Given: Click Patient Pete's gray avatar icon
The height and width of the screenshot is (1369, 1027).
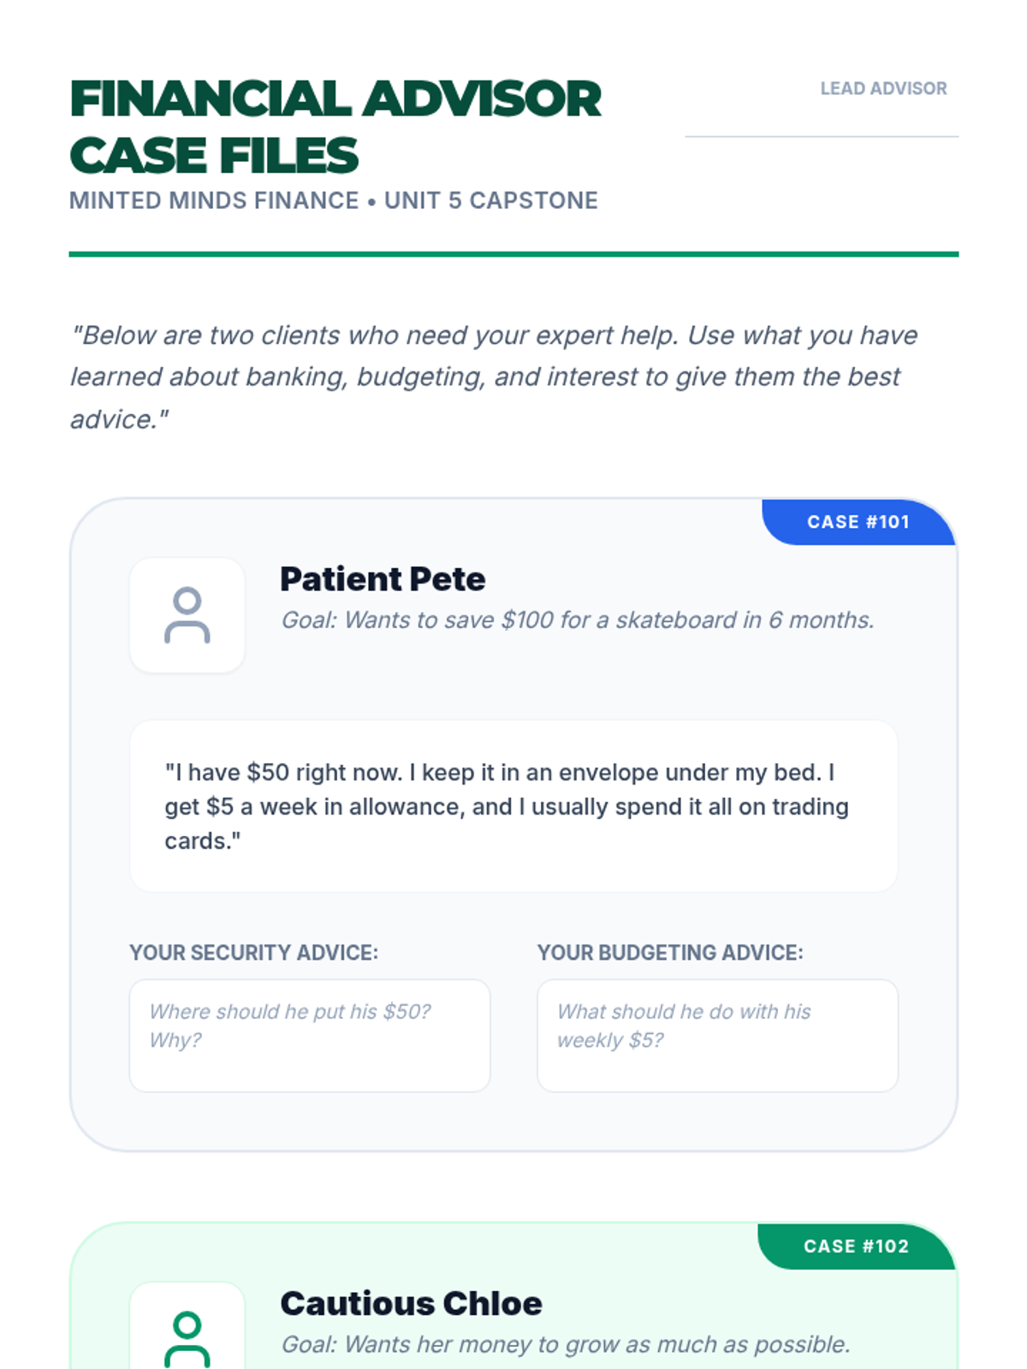Looking at the screenshot, I should [x=187, y=615].
